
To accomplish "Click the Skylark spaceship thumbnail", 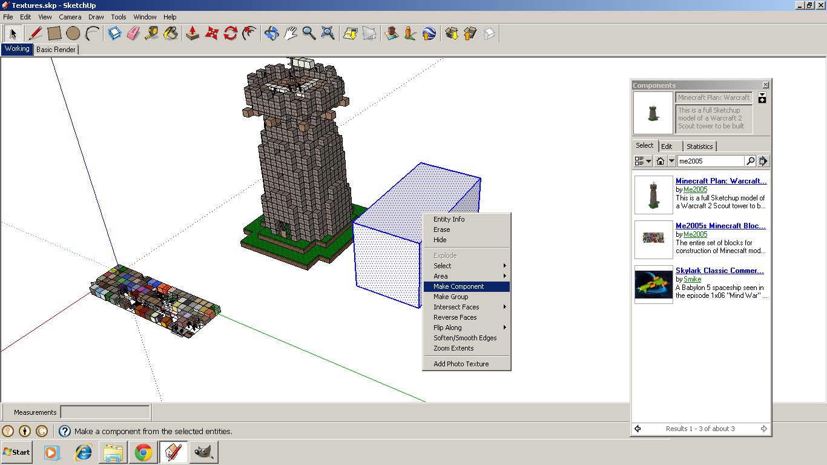I will [x=654, y=285].
